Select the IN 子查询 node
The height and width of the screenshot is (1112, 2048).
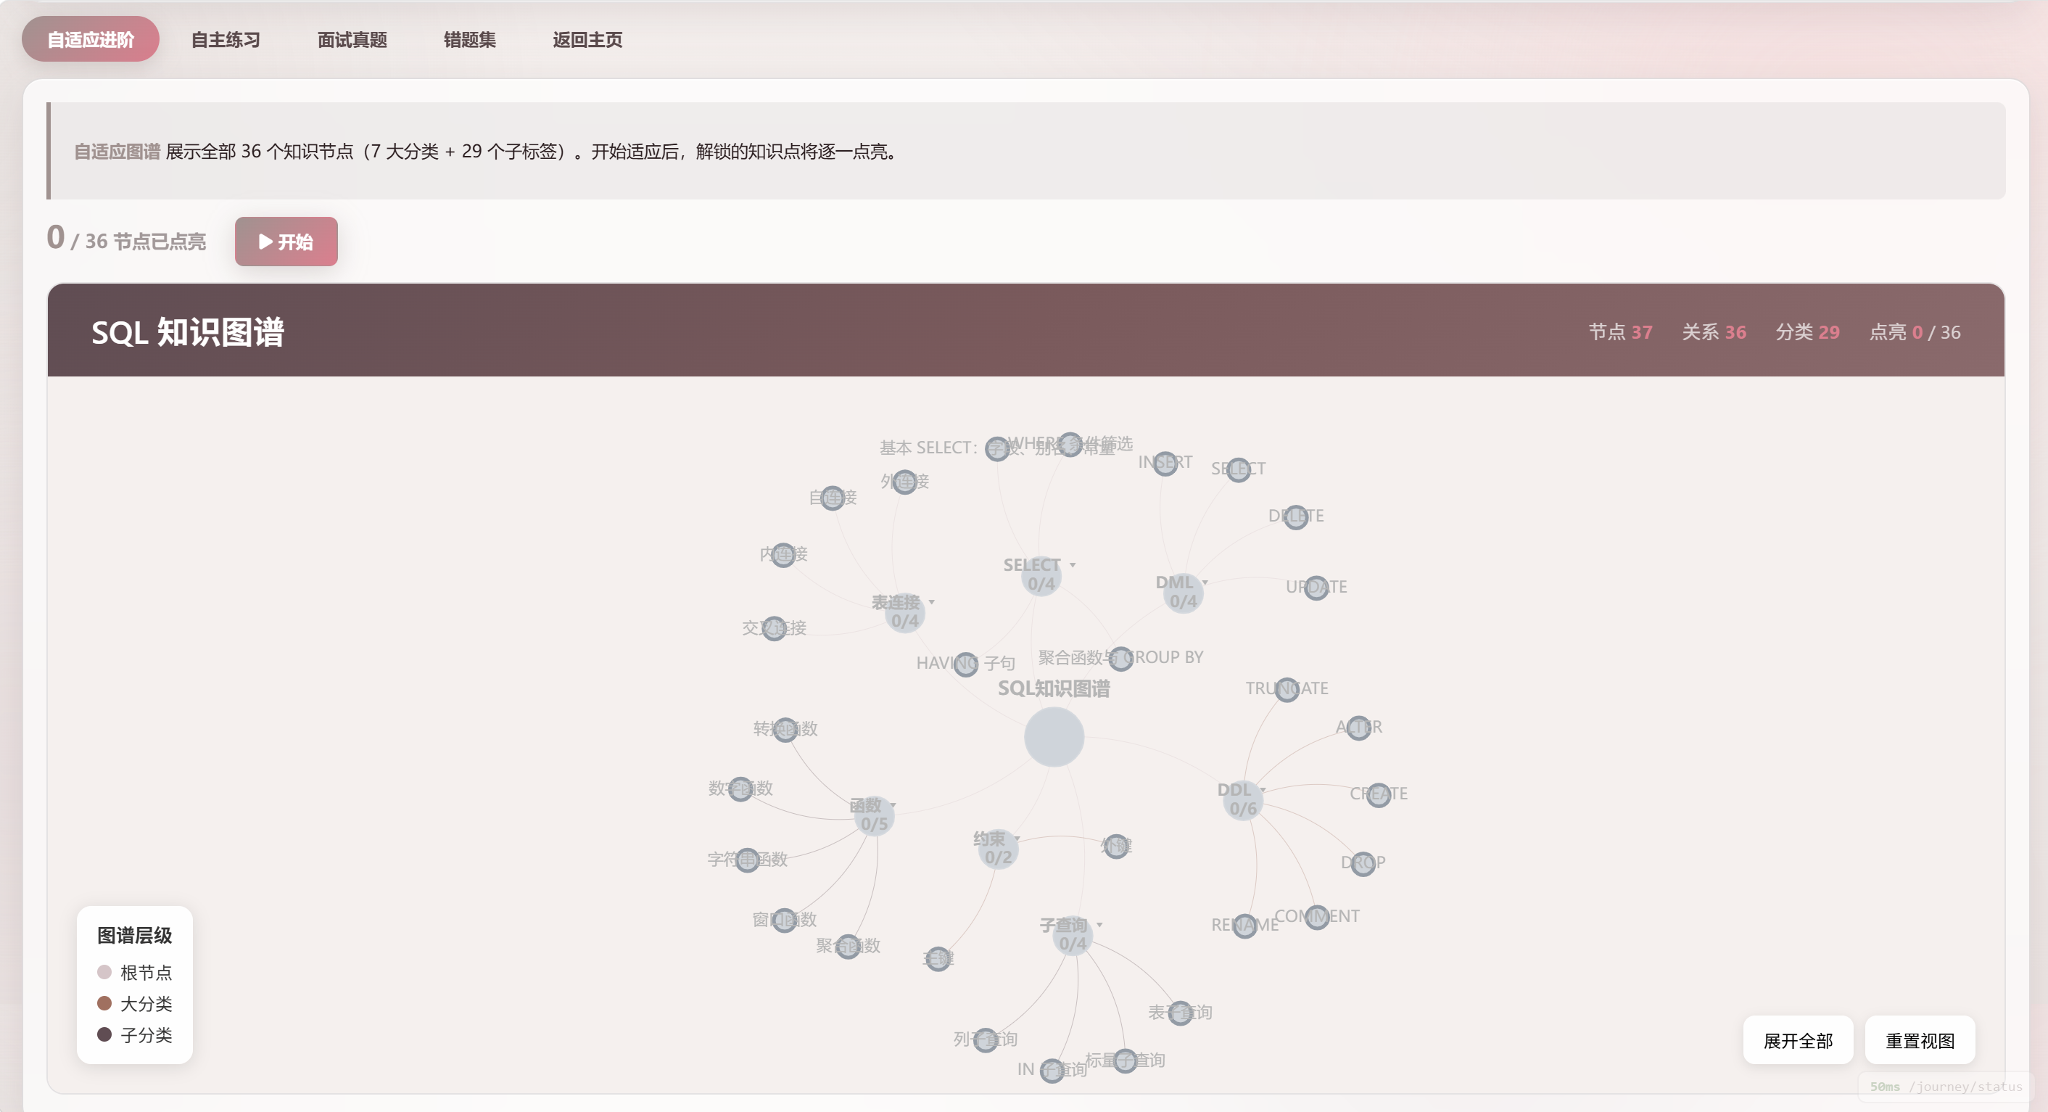(1052, 1070)
